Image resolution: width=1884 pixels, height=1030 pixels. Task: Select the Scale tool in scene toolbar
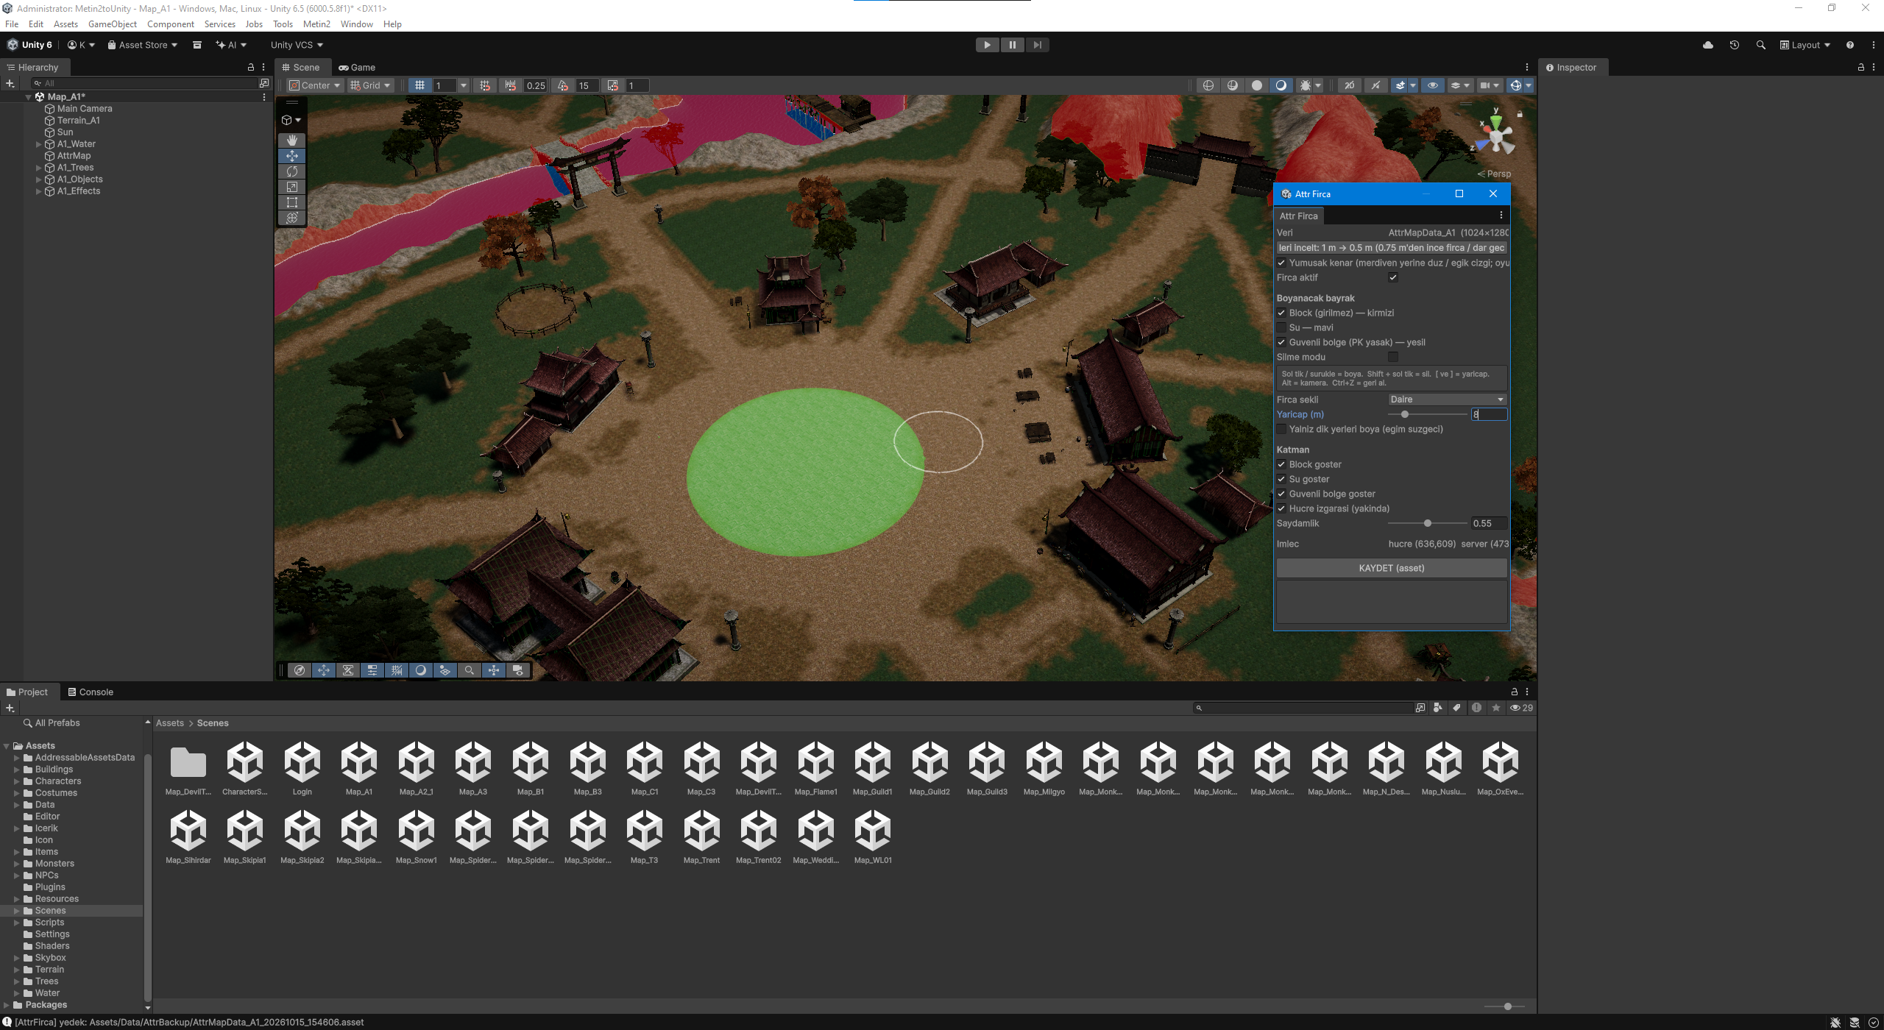point(292,187)
